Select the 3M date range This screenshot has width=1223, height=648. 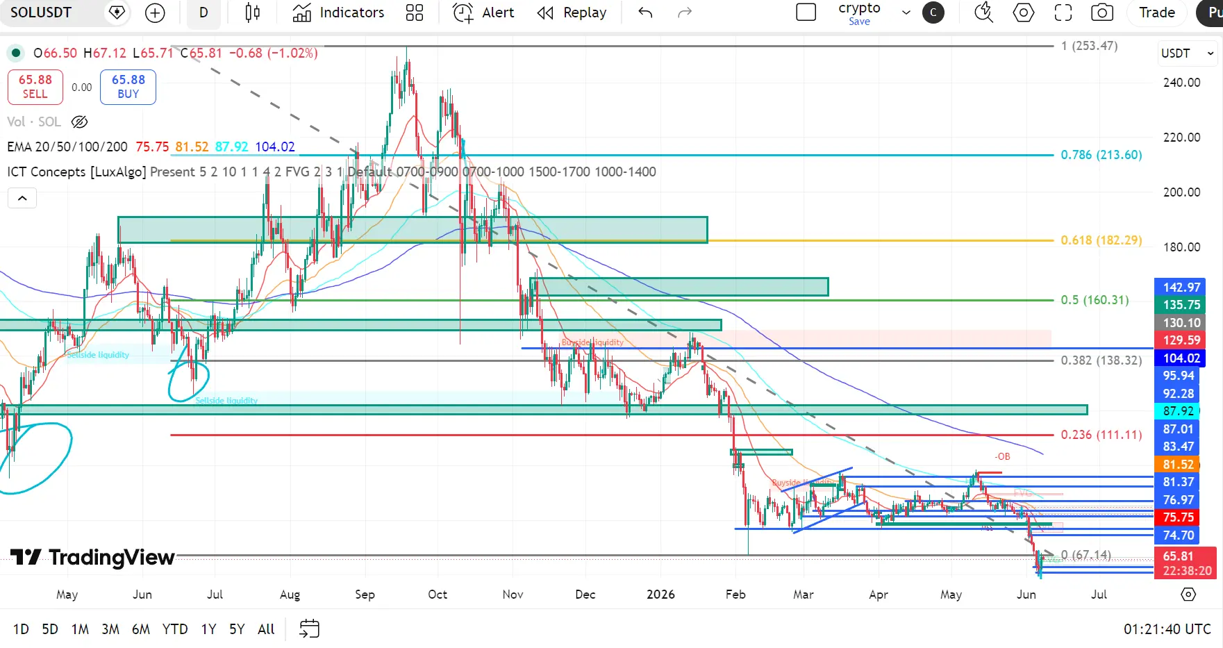110,629
